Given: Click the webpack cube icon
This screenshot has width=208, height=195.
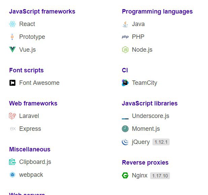Looking at the screenshot, I should pyautogui.click(x=12, y=175).
